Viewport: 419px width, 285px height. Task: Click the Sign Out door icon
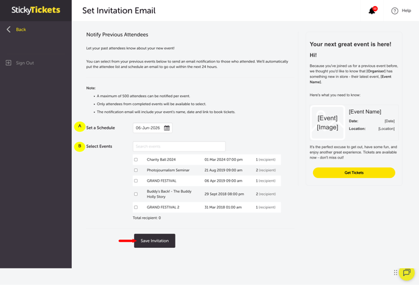point(9,63)
